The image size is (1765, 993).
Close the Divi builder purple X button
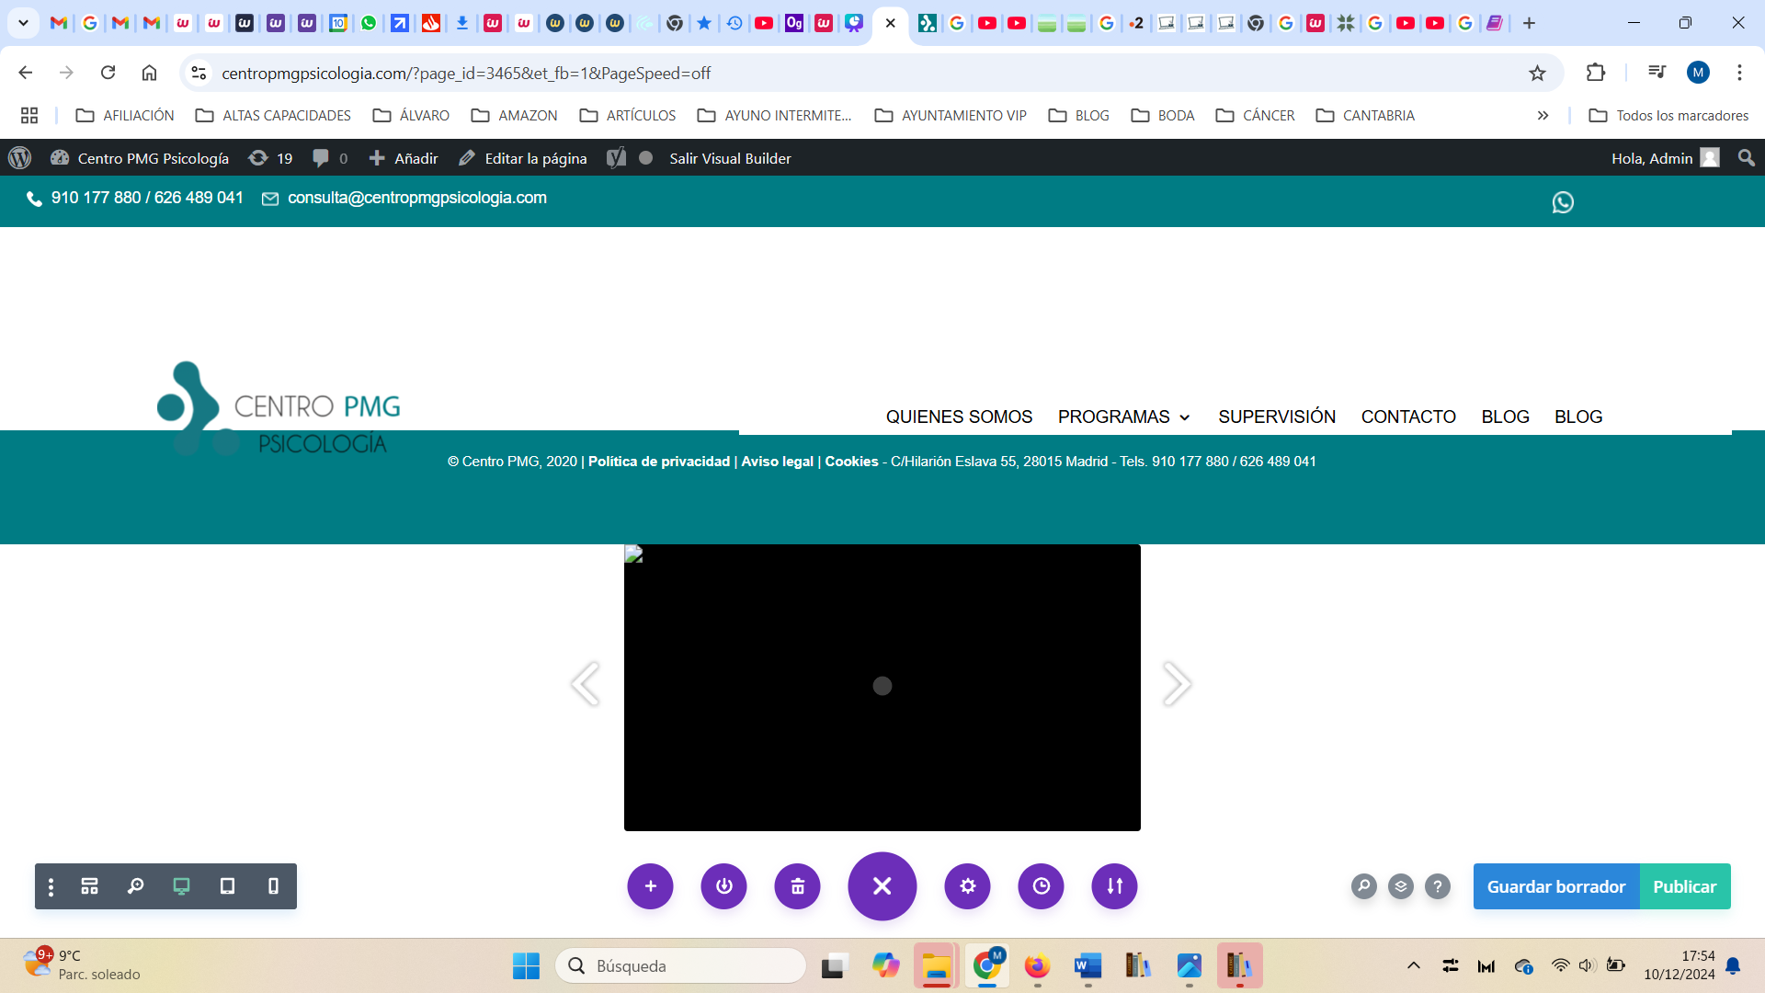[882, 886]
